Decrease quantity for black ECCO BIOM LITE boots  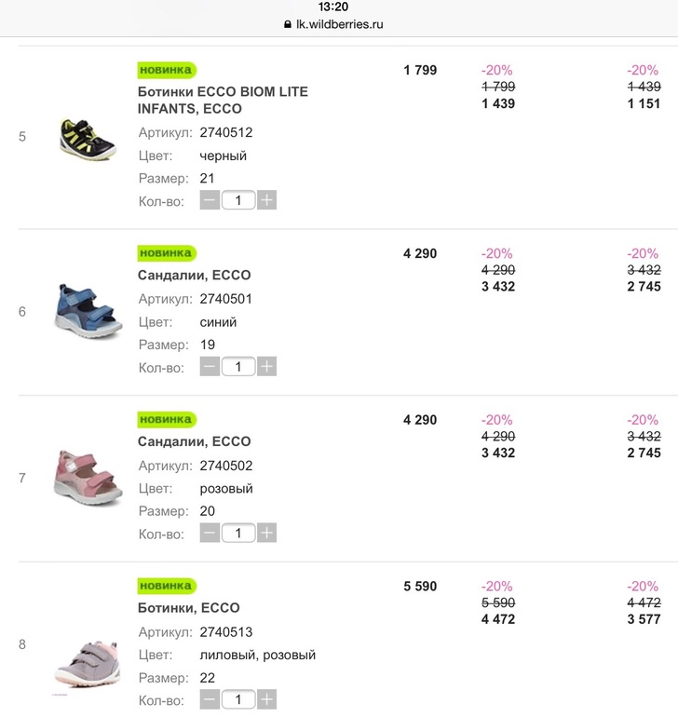(210, 200)
